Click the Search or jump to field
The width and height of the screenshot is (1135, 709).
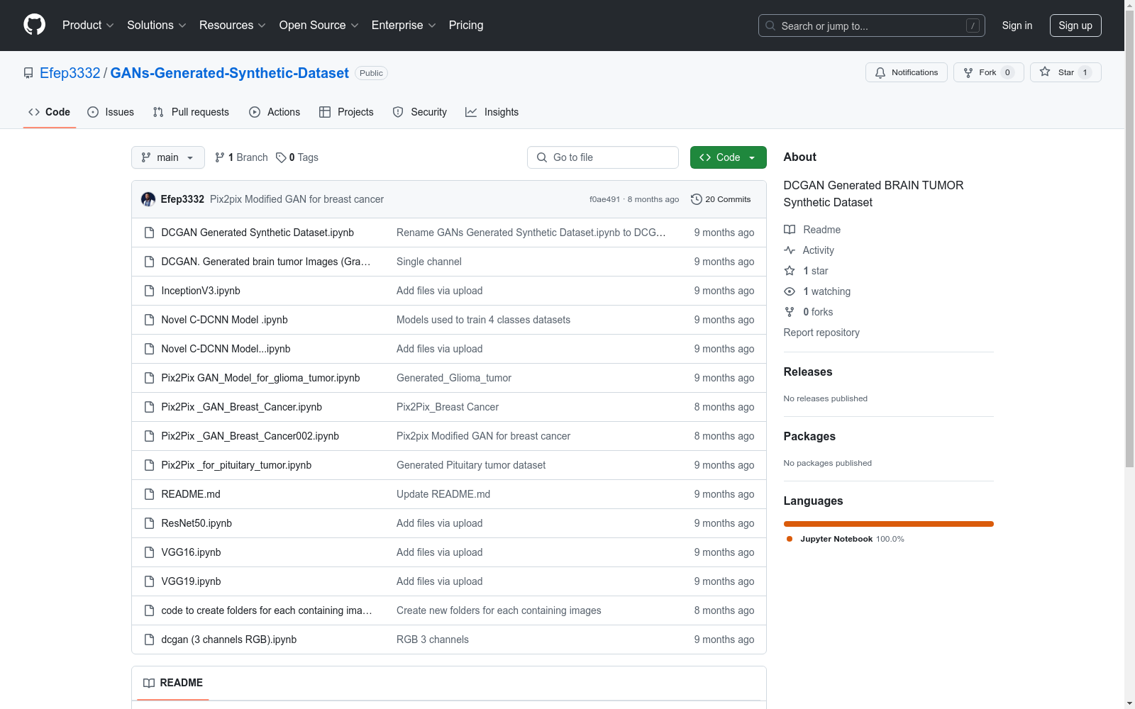coord(872,26)
